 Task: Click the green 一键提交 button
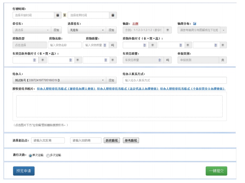(x=216, y=171)
